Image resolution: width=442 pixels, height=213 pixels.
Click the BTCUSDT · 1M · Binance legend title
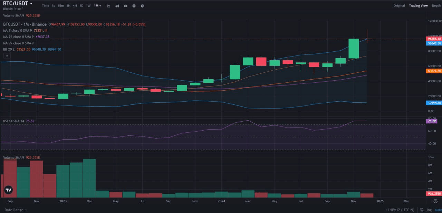coord(25,24)
